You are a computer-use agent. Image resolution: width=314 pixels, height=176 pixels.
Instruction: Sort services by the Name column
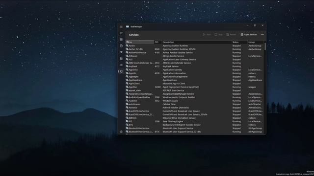pos(139,42)
